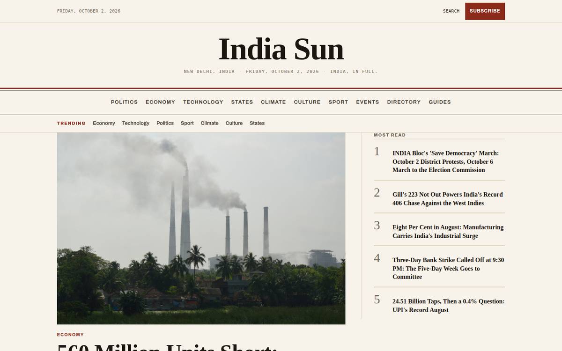Select Technology in the Trending bar

[136, 123]
